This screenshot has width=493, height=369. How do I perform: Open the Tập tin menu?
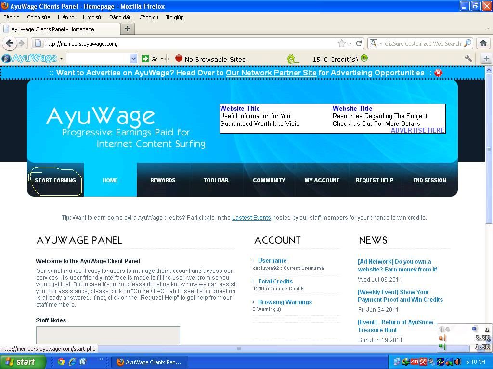(x=12, y=17)
